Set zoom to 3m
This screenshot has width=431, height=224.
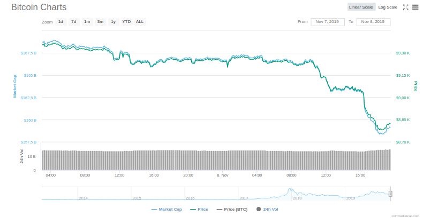[100, 22]
